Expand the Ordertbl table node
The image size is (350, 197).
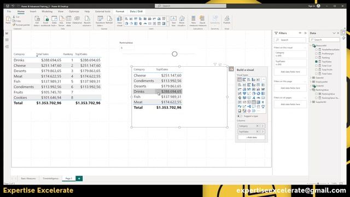(311, 86)
